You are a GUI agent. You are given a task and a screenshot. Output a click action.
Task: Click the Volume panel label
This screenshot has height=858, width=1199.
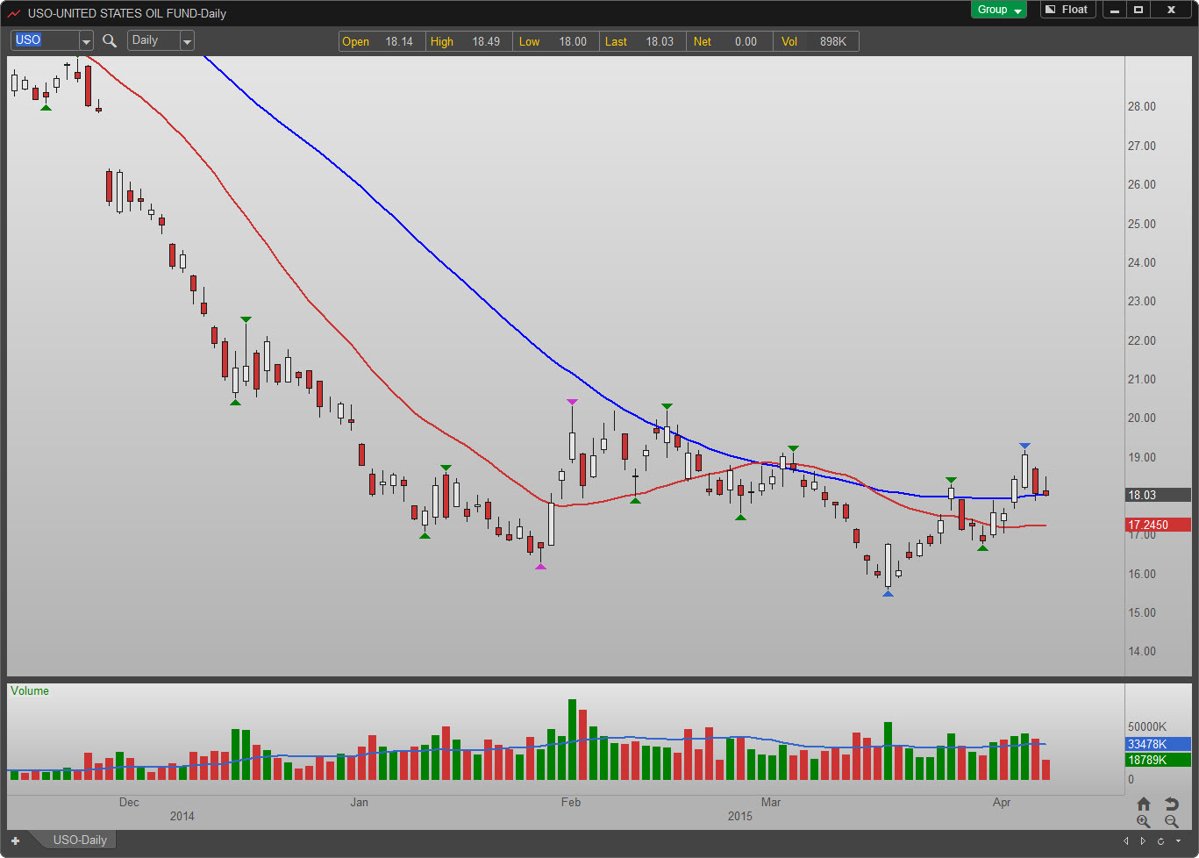pos(30,691)
